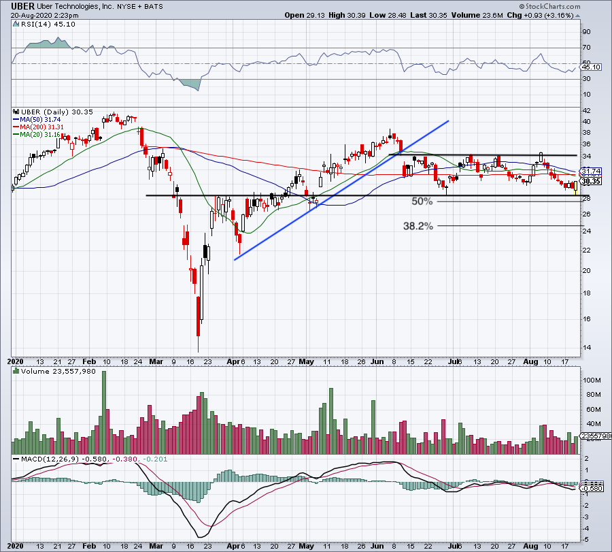Click the High 30.39 value
The width and height of the screenshot is (612, 552).
click(x=347, y=15)
